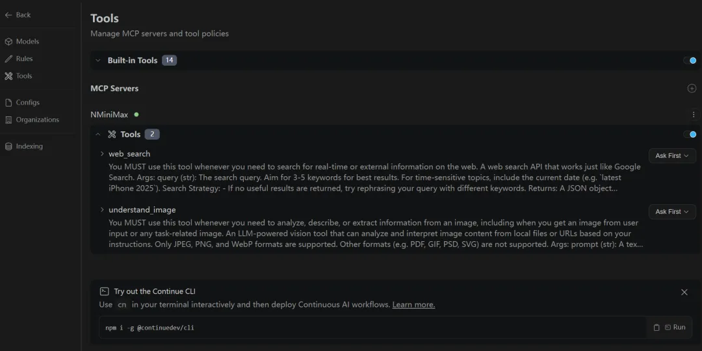The image size is (702, 351).
Task: Toggle the Built-in Tools switch
Action: tap(690, 60)
